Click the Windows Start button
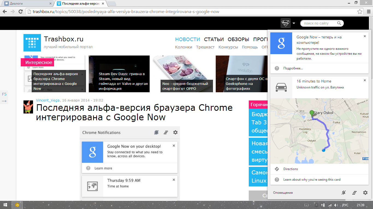Viewport: 373px width, 209px height. coord(5,205)
